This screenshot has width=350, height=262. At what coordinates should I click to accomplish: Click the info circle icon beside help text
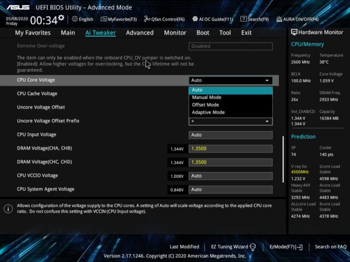point(8,209)
